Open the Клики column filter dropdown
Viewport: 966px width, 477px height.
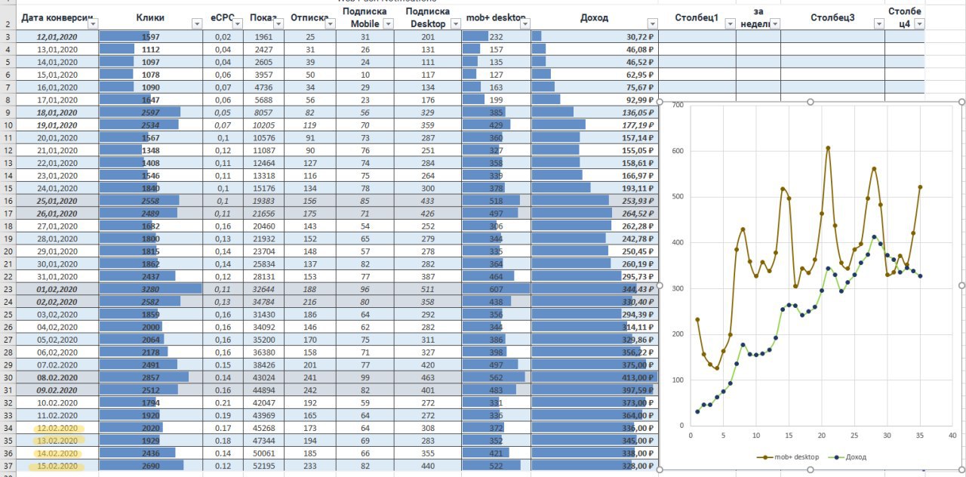[197, 24]
